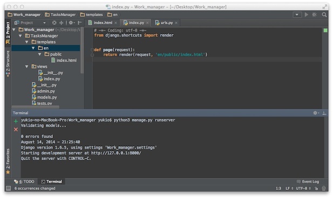Image resolution: width=333 pixels, height=198 pixels.
Task: Select index.py in views folder
Action: click(x=49, y=79)
